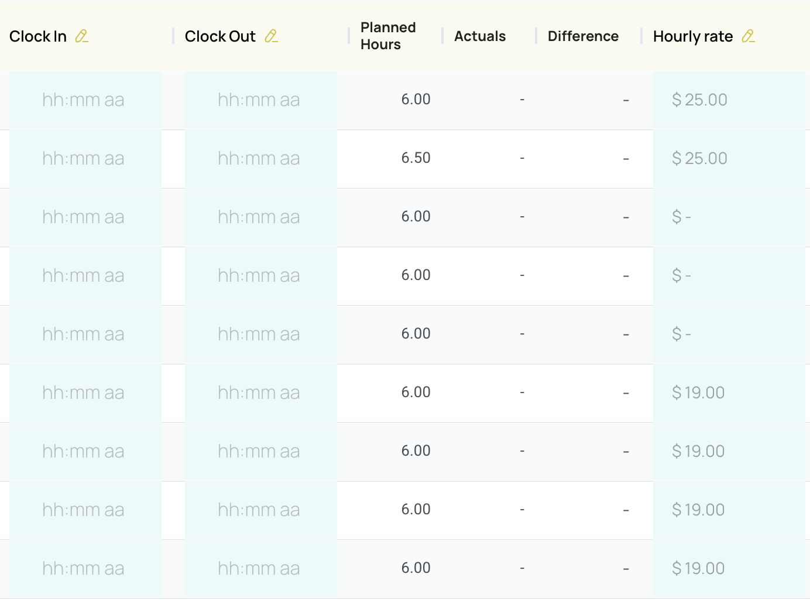Click Clock Out field in the 6.50 hours row
Viewport: 810px width, 601px height.
pyautogui.click(x=261, y=159)
